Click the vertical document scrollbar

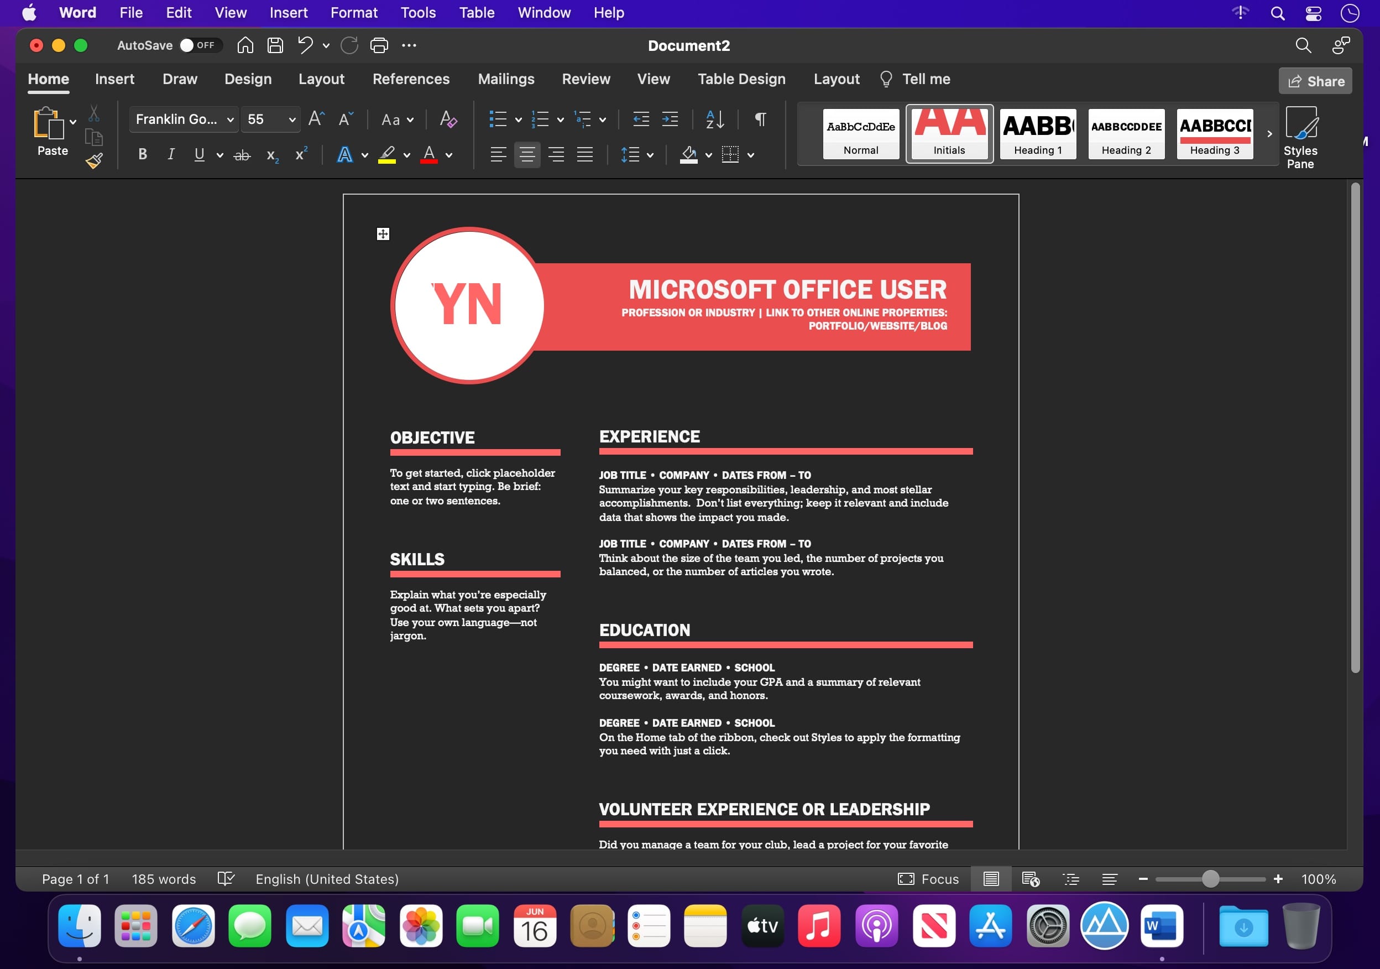[x=1355, y=428]
